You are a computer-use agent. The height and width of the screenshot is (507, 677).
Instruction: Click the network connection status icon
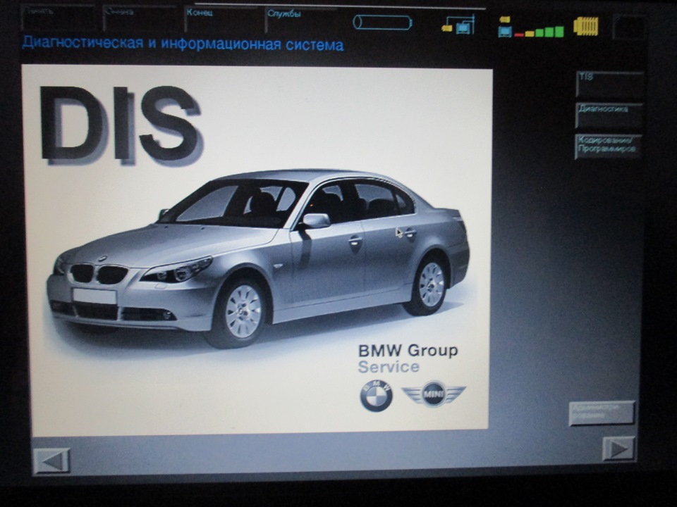458,25
